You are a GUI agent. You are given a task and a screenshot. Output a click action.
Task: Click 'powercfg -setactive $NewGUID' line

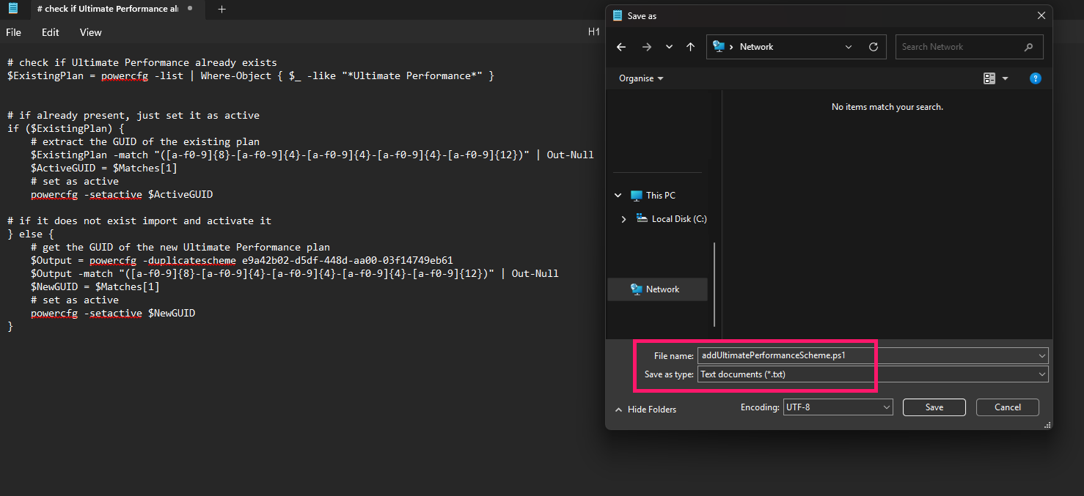(113, 314)
